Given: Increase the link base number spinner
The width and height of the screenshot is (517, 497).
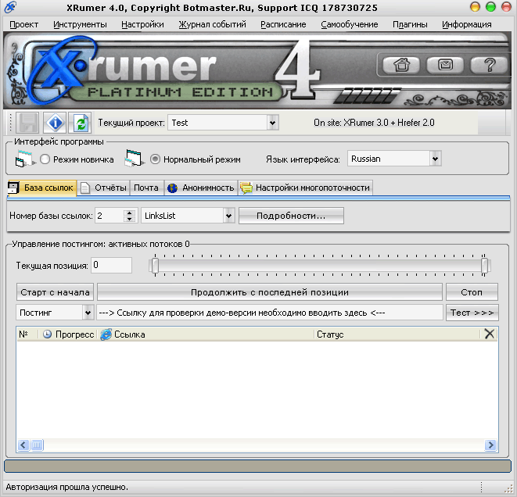Looking at the screenshot, I should coord(130,213).
